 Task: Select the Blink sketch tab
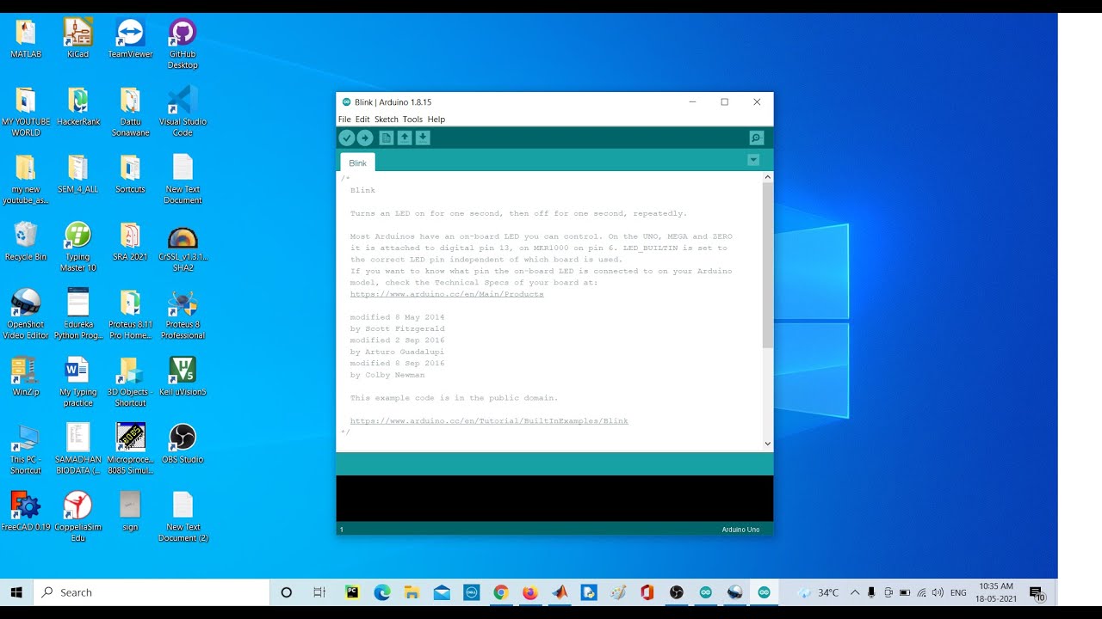click(x=358, y=162)
